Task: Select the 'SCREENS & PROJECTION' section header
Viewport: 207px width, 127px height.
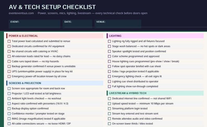Action: [x=55, y=83]
